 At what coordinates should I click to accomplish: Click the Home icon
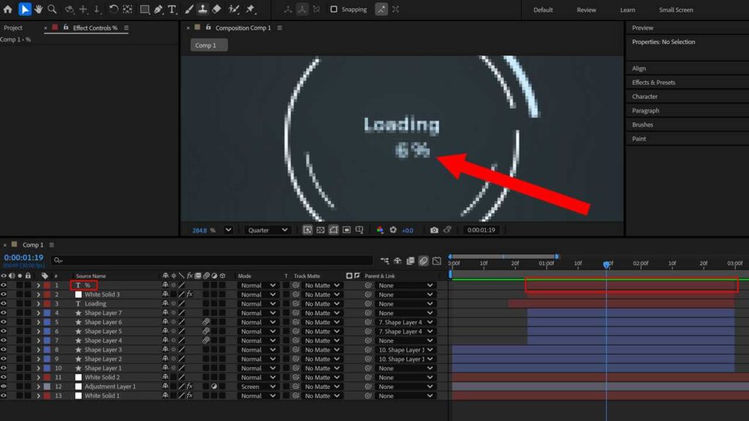7,9
